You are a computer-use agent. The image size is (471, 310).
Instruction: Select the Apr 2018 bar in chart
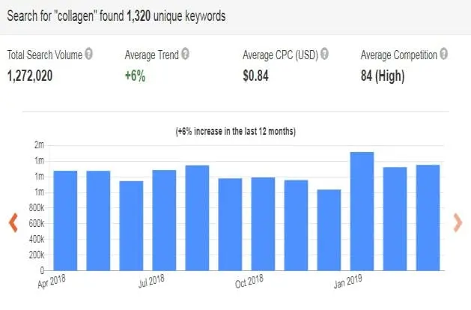click(65, 221)
